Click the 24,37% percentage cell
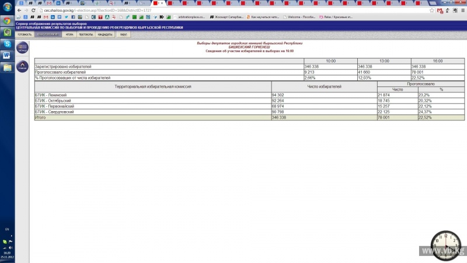This screenshot has width=467, height=263. click(441, 112)
